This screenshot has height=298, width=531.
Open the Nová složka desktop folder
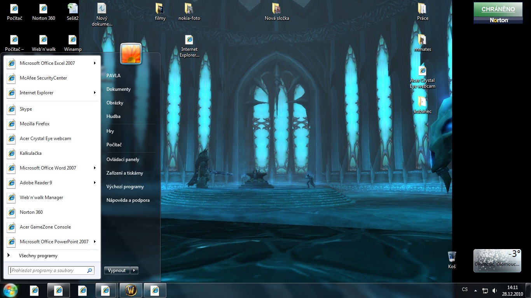pyautogui.click(x=277, y=12)
